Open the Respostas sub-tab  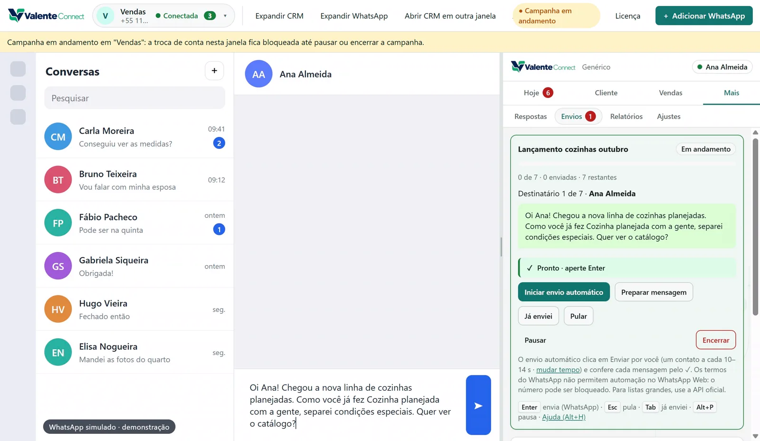(x=531, y=116)
